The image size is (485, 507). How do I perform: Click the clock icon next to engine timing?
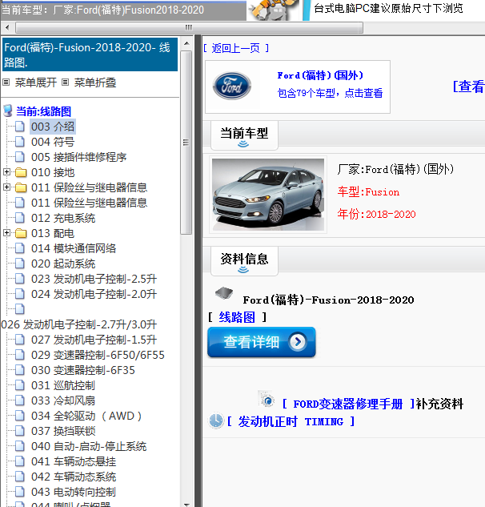coord(215,421)
